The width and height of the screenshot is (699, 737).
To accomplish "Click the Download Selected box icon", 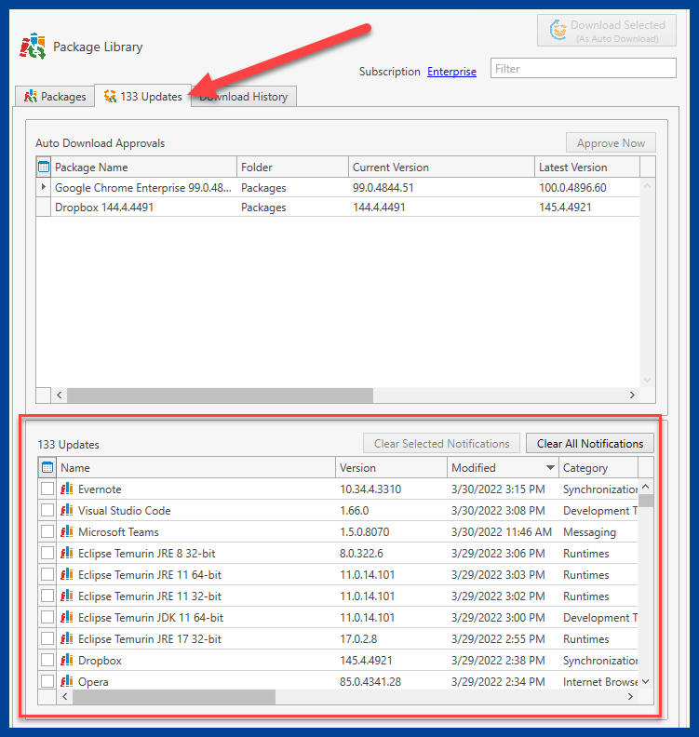I will coord(558,30).
